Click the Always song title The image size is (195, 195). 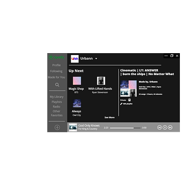tap(77, 111)
